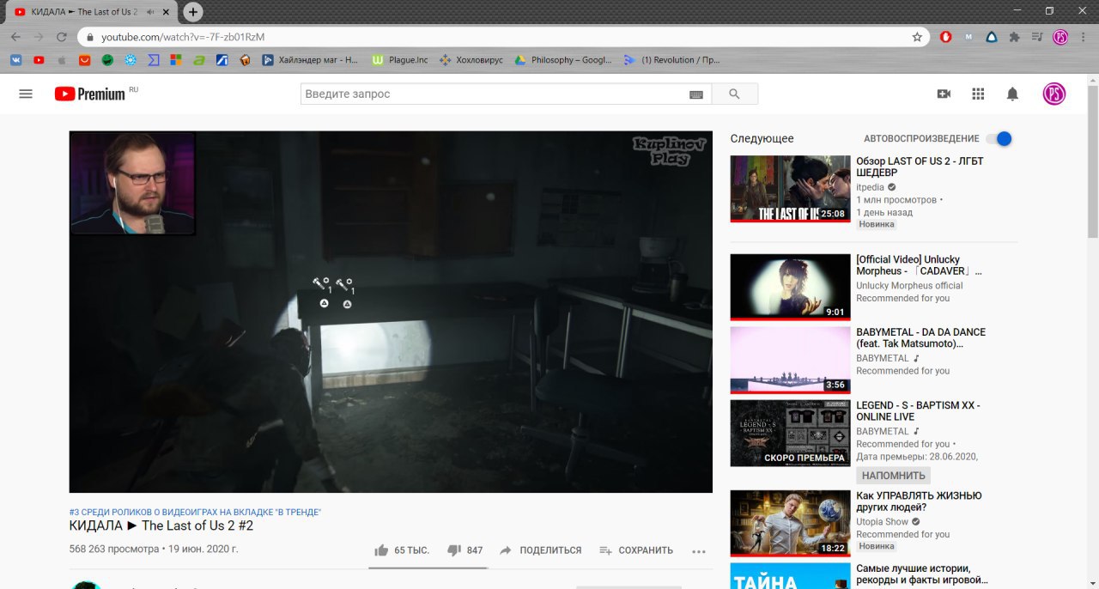The width and height of the screenshot is (1099, 589).
Task: Open the YouTube apps grid
Action: tap(978, 94)
